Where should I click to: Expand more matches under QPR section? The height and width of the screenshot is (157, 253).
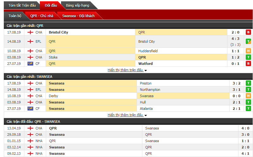click(x=127, y=70)
